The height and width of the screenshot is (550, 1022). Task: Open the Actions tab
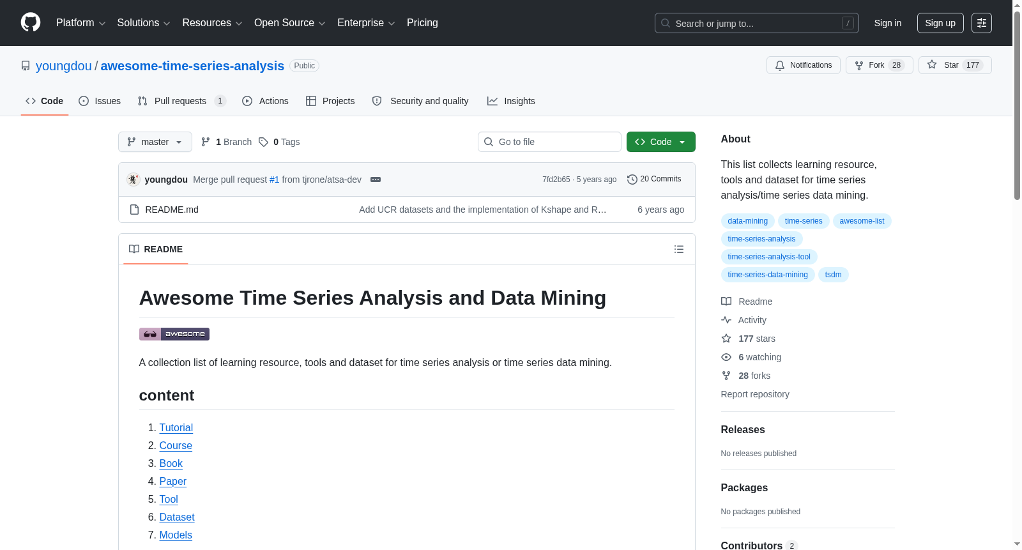point(266,101)
